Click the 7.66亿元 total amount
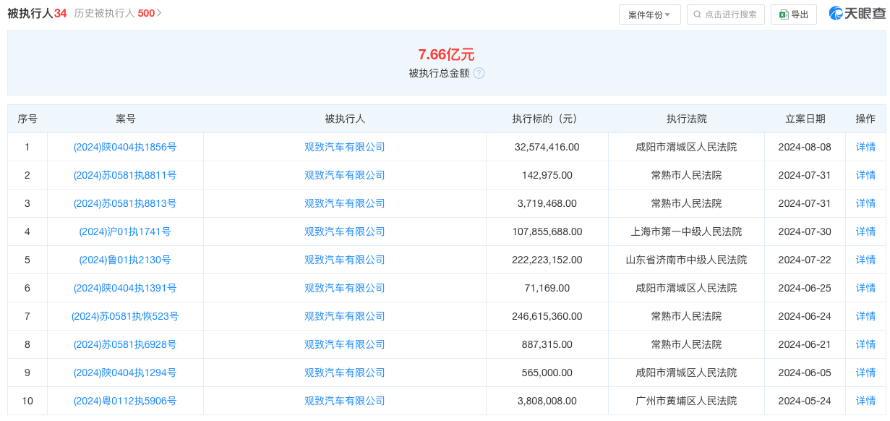Image resolution: width=890 pixels, height=421 pixels. tap(446, 54)
